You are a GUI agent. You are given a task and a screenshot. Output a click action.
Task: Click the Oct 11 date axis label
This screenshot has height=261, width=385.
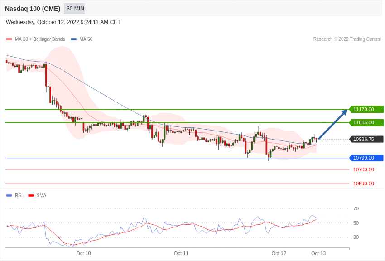pos(181,253)
